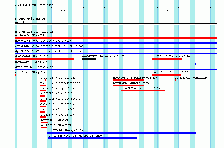This screenshot has height=148, width=224.
Task: Open the nsv4072466 gnomADStructuralVariants label
Action: click(43, 41)
